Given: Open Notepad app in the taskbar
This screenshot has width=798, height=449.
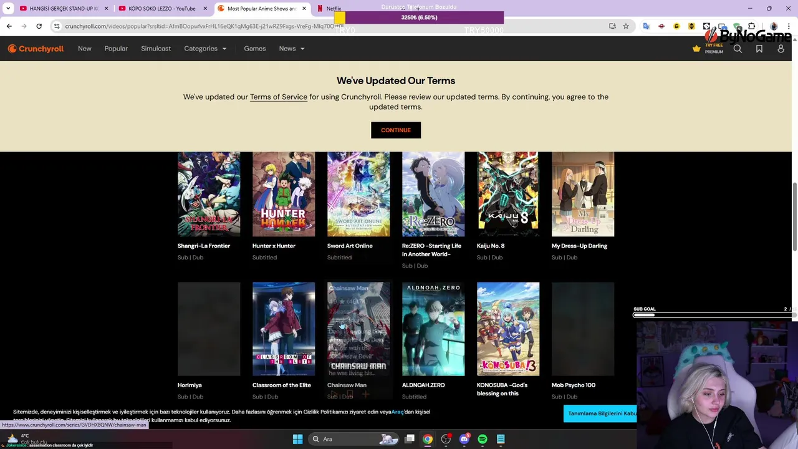Looking at the screenshot, I should click(501, 439).
